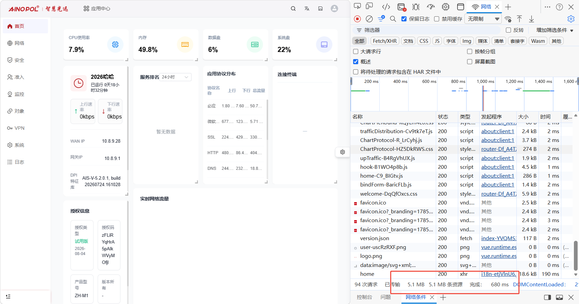Screen dimensions: 579x304
Task: Collapse the sidebar with bottom toggle icon
Action: tap(9, 297)
